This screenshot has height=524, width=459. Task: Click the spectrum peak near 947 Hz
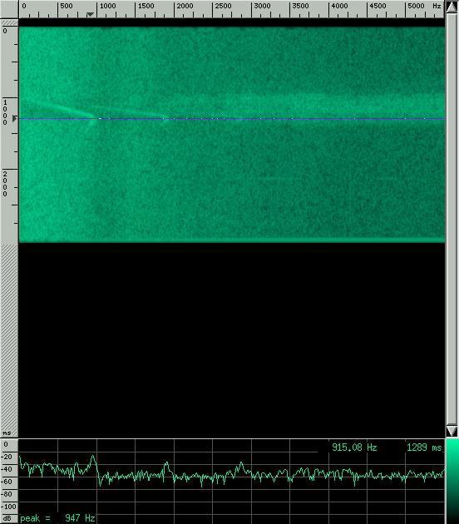pyautogui.click(x=93, y=456)
